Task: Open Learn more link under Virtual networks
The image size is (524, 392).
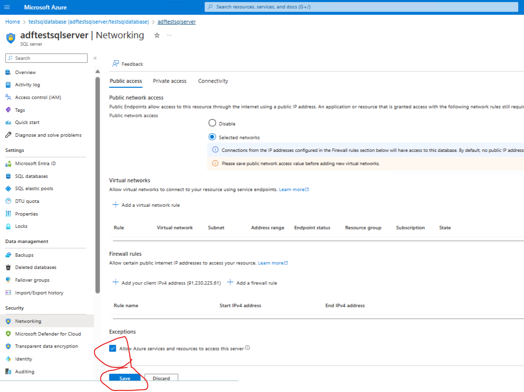Action: (x=294, y=190)
